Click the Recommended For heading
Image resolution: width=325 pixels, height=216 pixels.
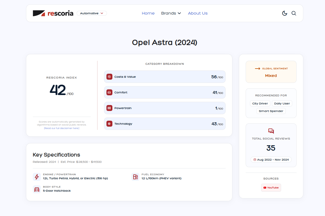tap(271, 95)
